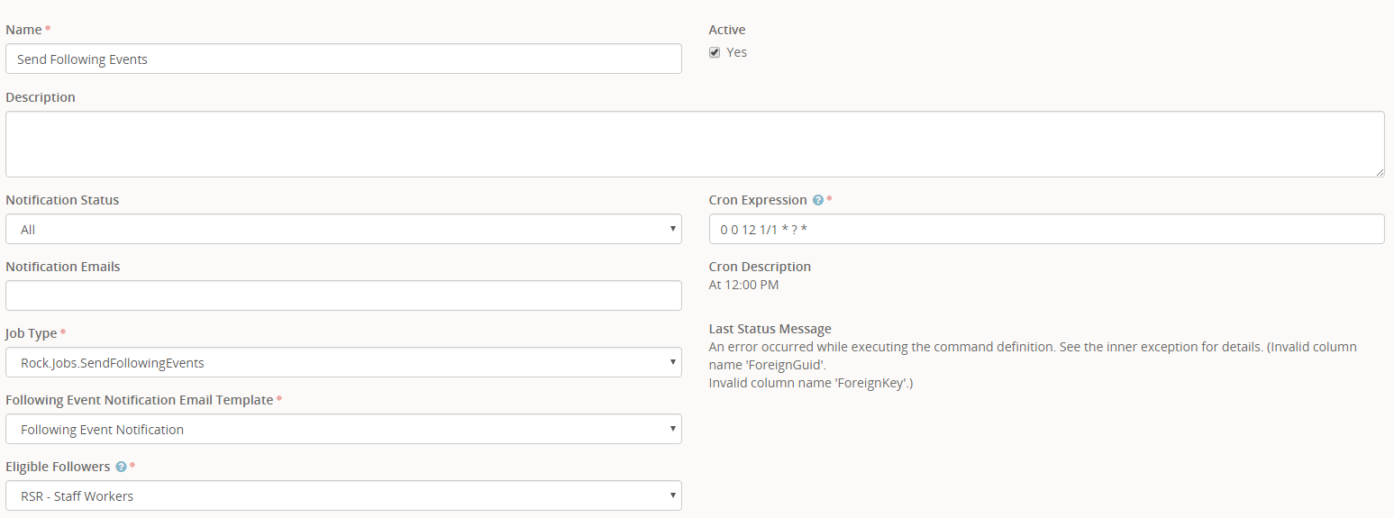Open the Following Event Notification Email Template dropdown
The width and height of the screenshot is (1394, 518).
click(343, 429)
